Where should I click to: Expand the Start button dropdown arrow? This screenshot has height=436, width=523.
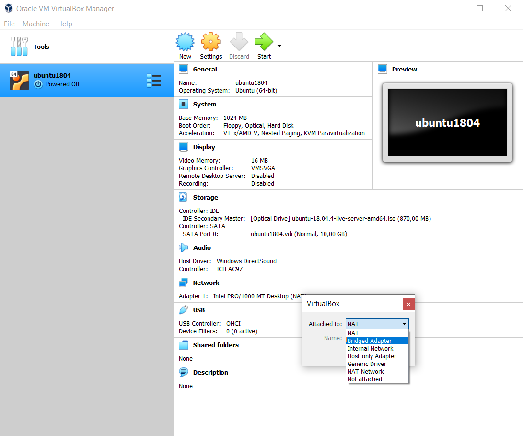click(279, 46)
